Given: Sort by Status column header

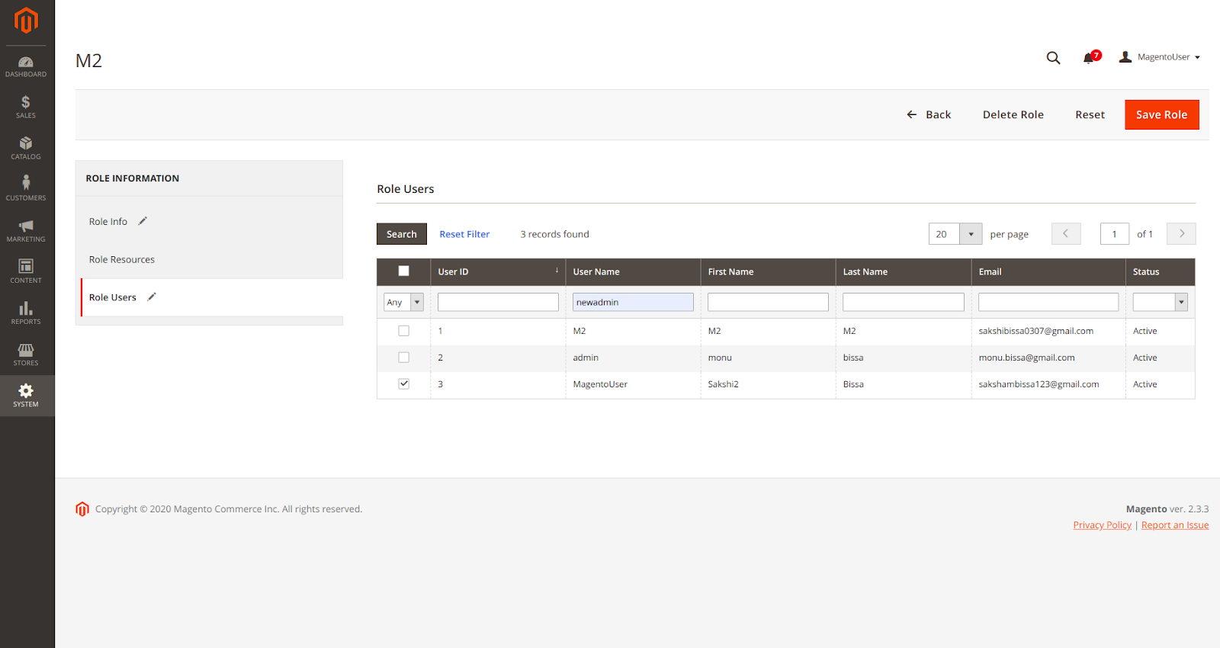Looking at the screenshot, I should click(1160, 271).
